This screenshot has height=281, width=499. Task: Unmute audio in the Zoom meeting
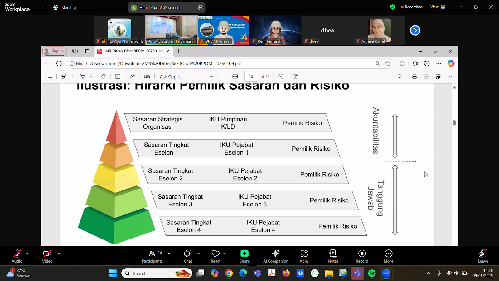(17, 256)
